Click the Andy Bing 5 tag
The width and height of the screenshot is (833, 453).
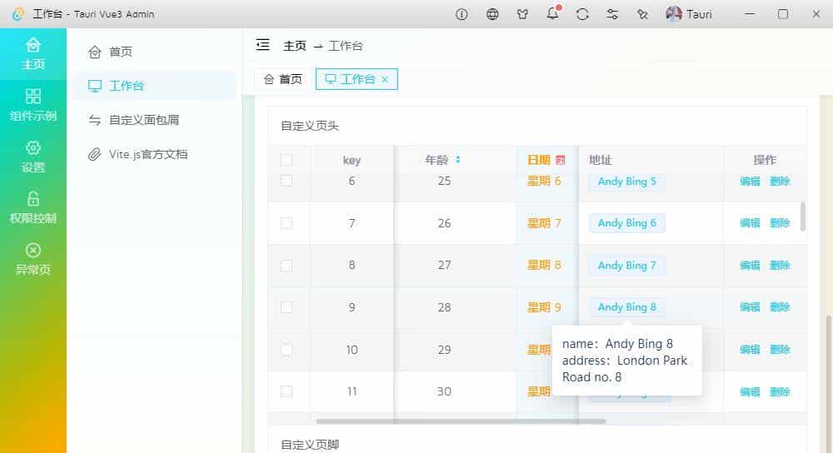tap(627, 181)
